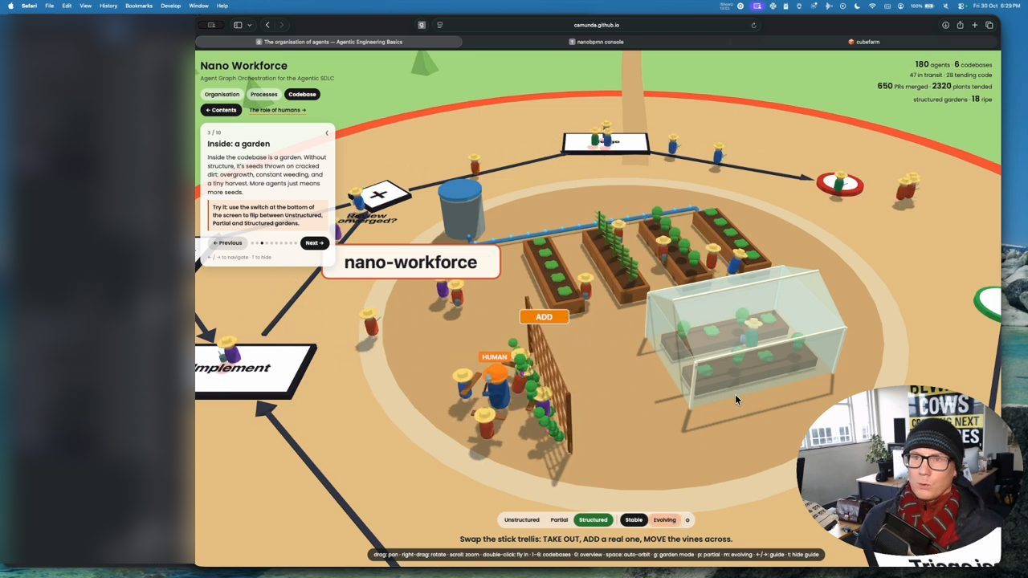Click the 'Inside: a garden' heading
The height and width of the screenshot is (578, 1028).
click(239, 144)
